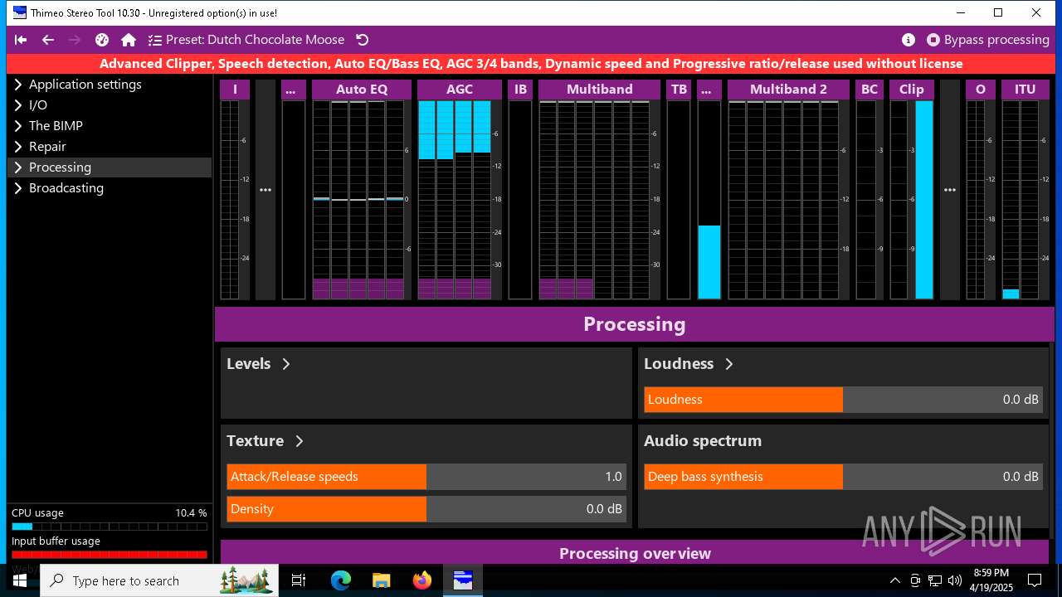Open Task View in taskbar
Image resolution: width=1062 pixels, height=597 pixels.
click(300, 580)
